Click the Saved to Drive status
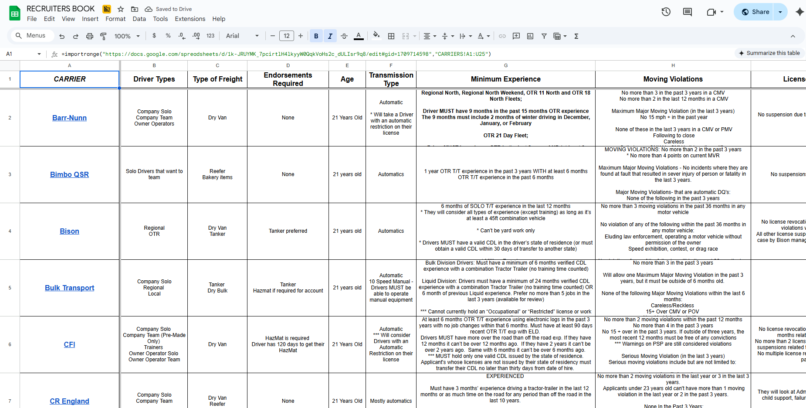This screenshot has width=806, height=408. (x=168, y=9)
